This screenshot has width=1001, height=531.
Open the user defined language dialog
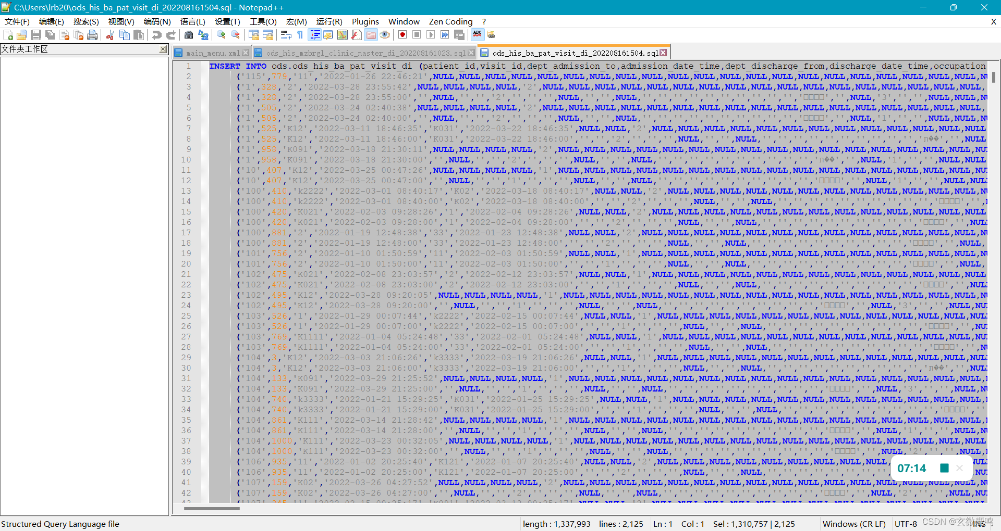coord(328,35)
